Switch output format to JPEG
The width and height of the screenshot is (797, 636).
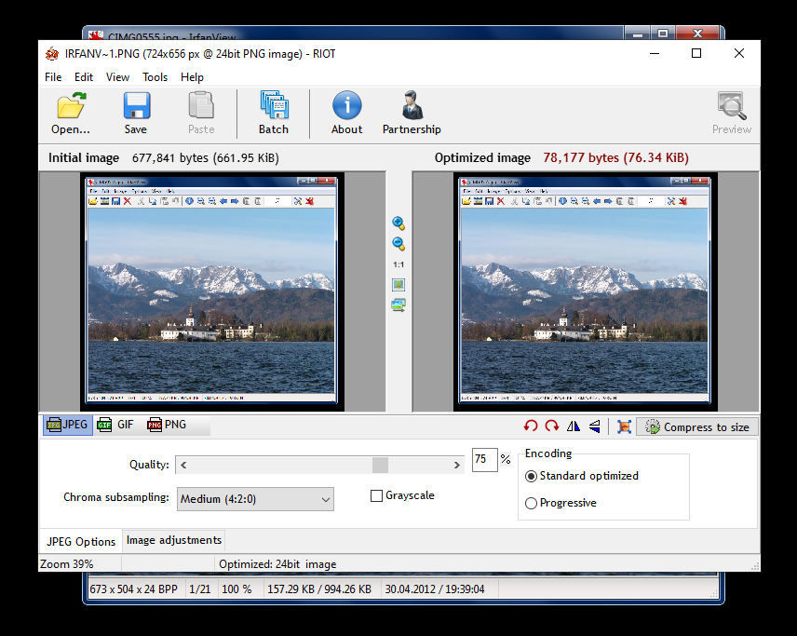(x=68, y=425)
